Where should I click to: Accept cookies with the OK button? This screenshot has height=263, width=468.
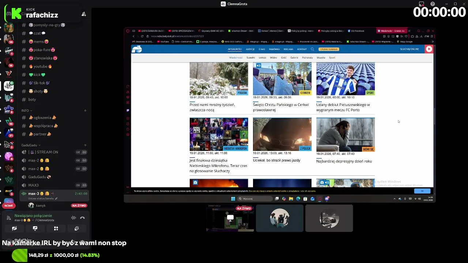(422, 191)
